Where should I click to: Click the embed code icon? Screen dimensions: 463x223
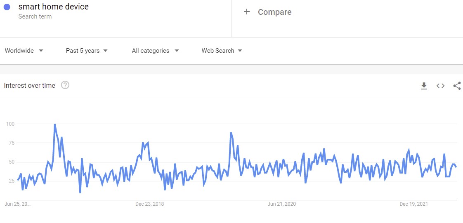(x=440, y=86)
